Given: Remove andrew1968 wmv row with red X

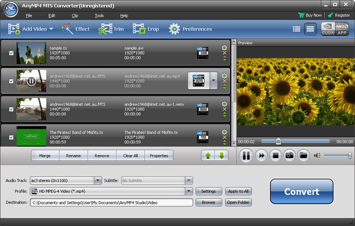Looking at the screenshot, I should [225, 109].
